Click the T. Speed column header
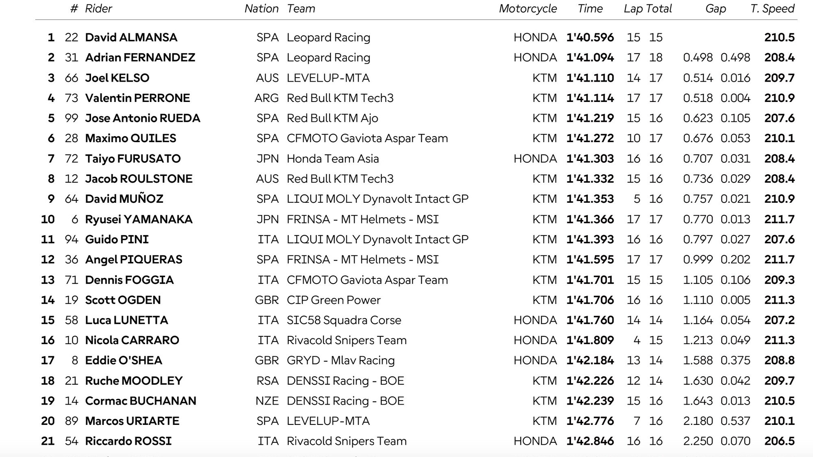Image resolution: width=813 pixels, height=457 pixels. (x=772, y=9)
